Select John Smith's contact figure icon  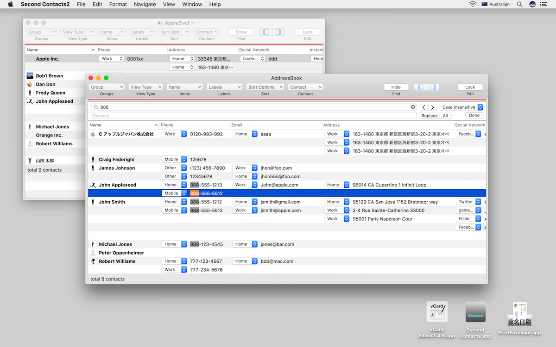[x=93, y=202]
